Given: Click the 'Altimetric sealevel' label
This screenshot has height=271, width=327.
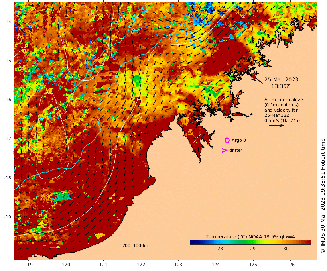Looking at the screenshot, I should click(x=284, y=100).
